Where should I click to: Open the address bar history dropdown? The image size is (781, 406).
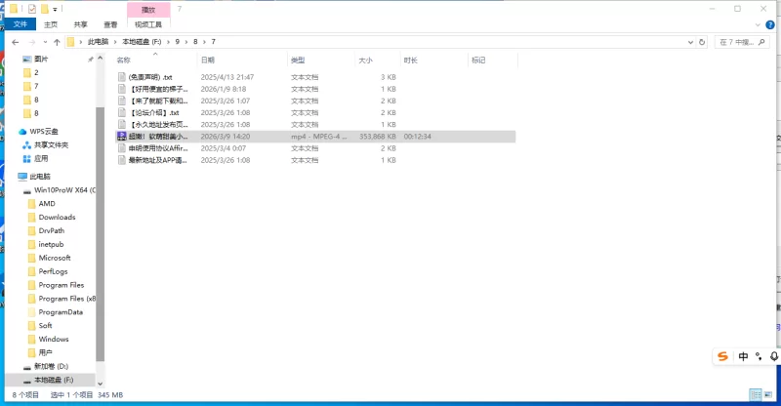690,42
